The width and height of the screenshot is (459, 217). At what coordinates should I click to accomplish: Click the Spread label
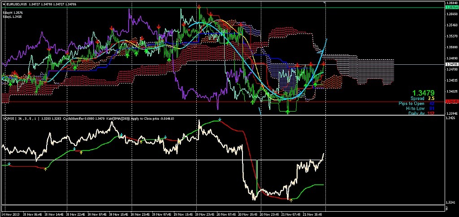pos(417,99)
